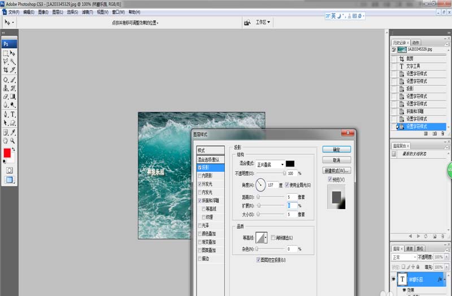
Task: Enable the 光泽 satin checkbox
Action: [199, 225]
